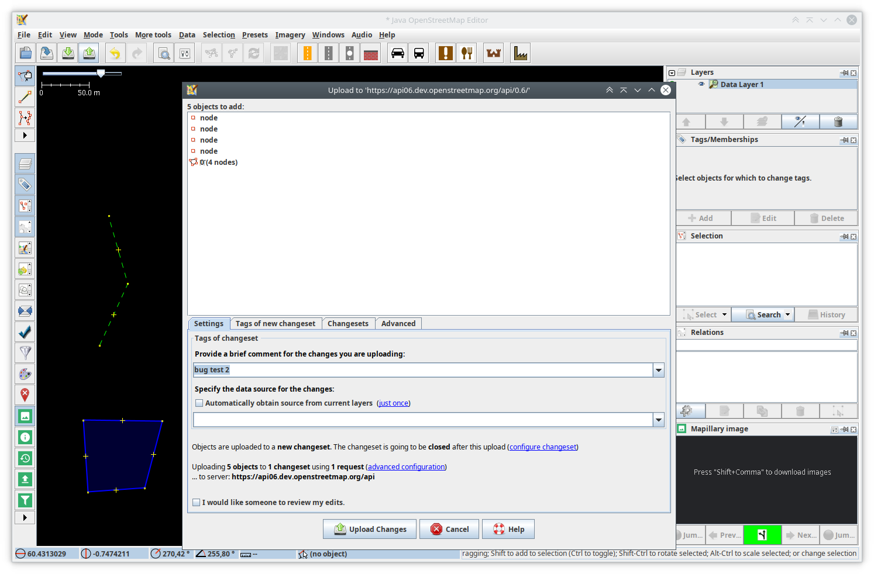Click the bus preset icon
The image size is (874, 574).
point(419,54)
